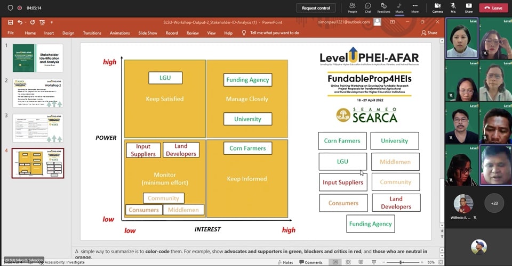Toggle the Camera on or off
This screenshot has width=512, height=266.
pos(437,7)
